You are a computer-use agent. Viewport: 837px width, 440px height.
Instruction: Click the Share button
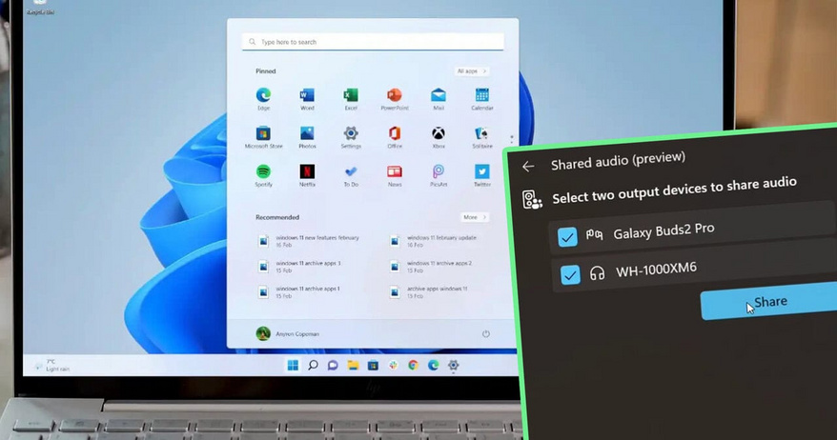point(770,303)
